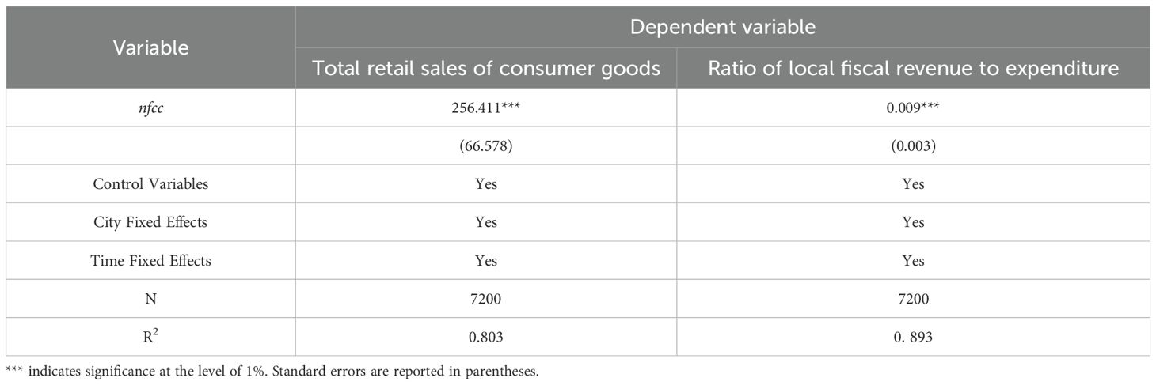Screen dimensions: 1156x385
Task: Select the 'Dependent variable' header cell
Action: pos(723,27)
